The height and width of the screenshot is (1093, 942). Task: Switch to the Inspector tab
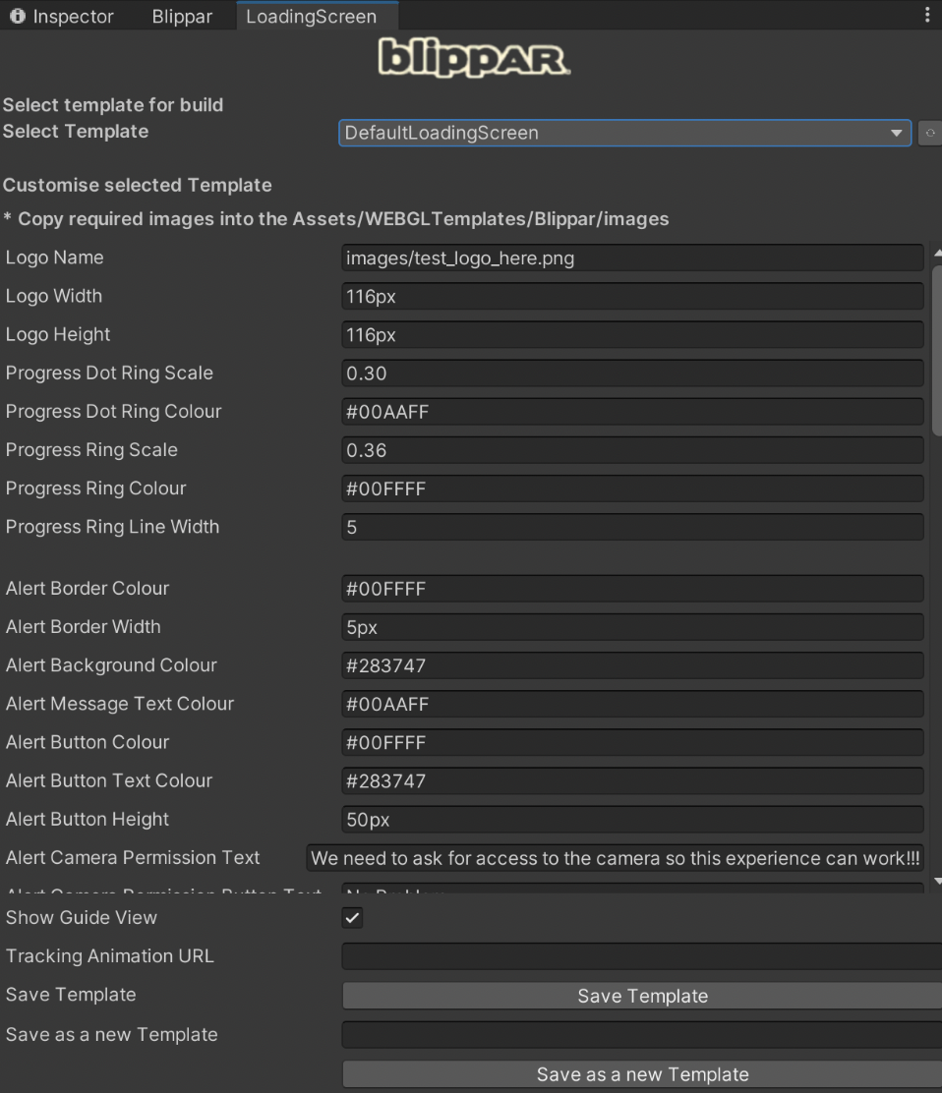[x=62, y=17]
